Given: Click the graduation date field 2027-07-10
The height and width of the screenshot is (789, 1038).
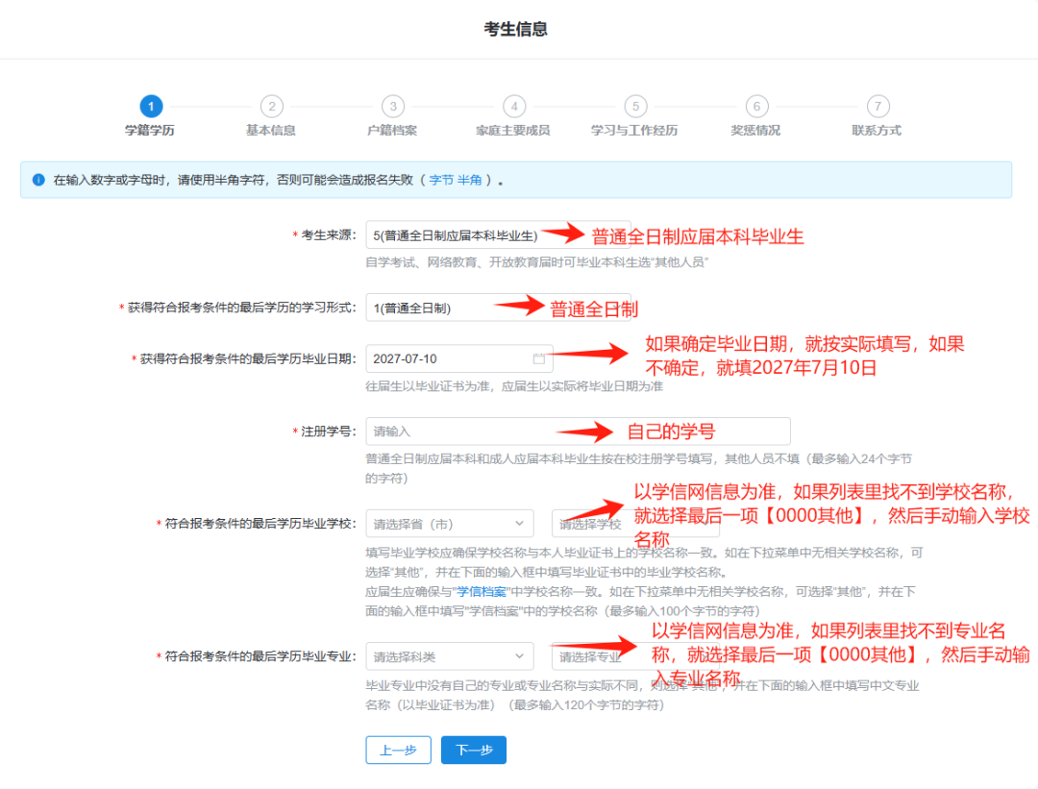Looking at the screenshot, I should pos(459,358).
